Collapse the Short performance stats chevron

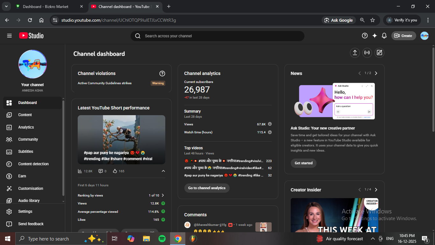coord(163,171)
